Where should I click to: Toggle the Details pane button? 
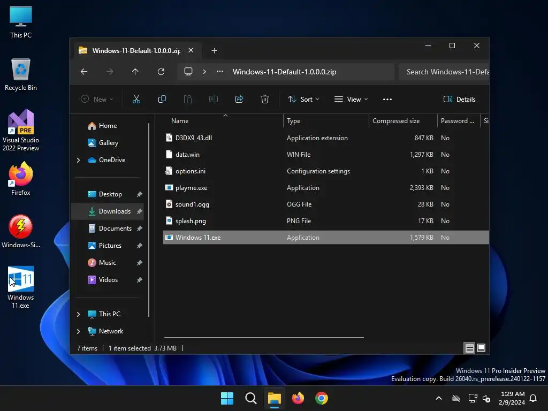(x=459, y=99)
